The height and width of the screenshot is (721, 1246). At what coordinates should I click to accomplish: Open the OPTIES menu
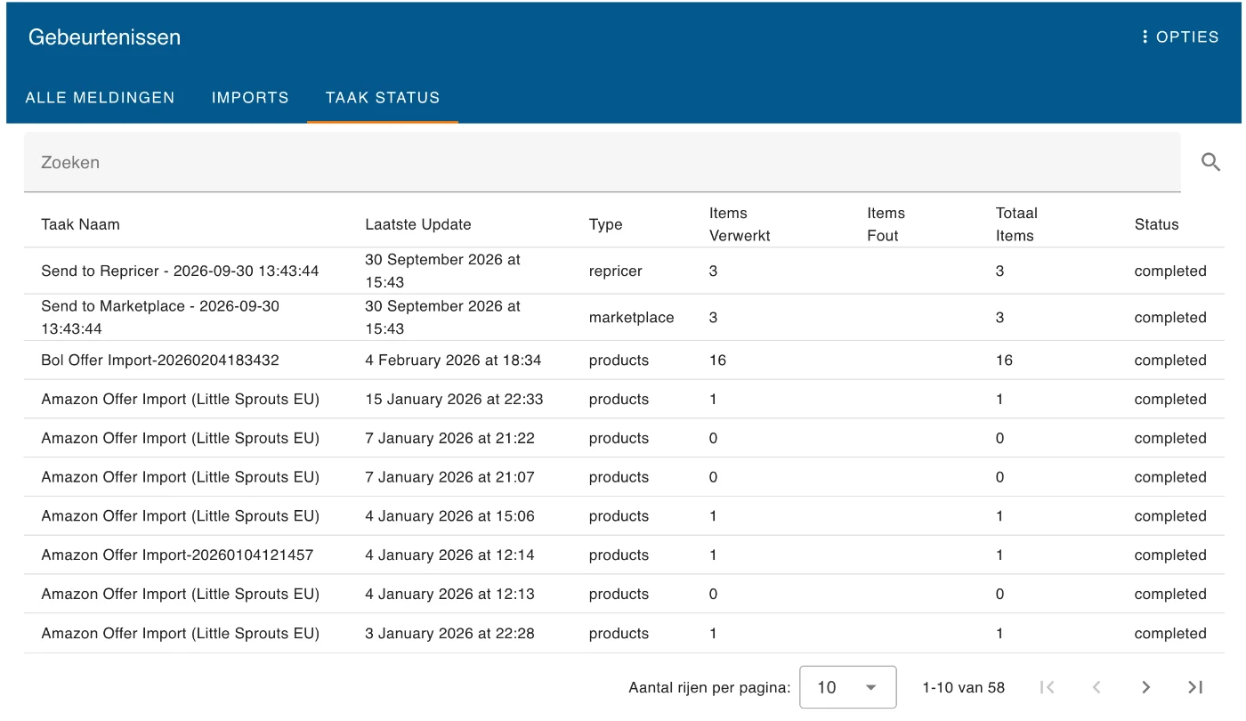click(x=1180, y=37)
